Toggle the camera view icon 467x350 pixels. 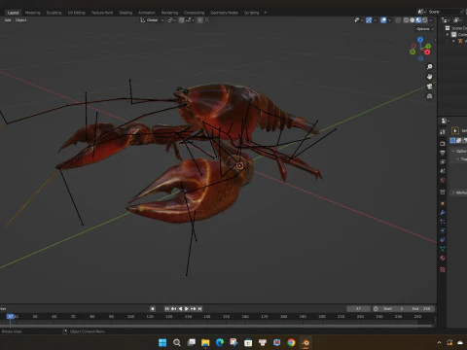tap(430, 87)
